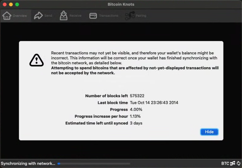
Task: Click the 'Progress increase per hour' label
Action: [x=101, y=116]
